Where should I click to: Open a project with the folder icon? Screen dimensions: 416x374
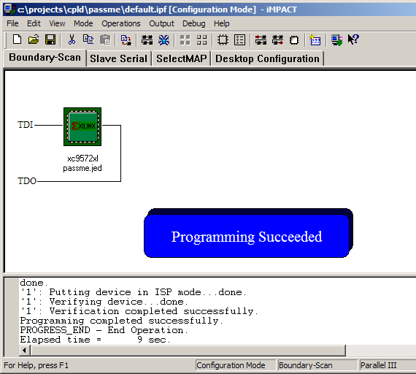point(34,40)
